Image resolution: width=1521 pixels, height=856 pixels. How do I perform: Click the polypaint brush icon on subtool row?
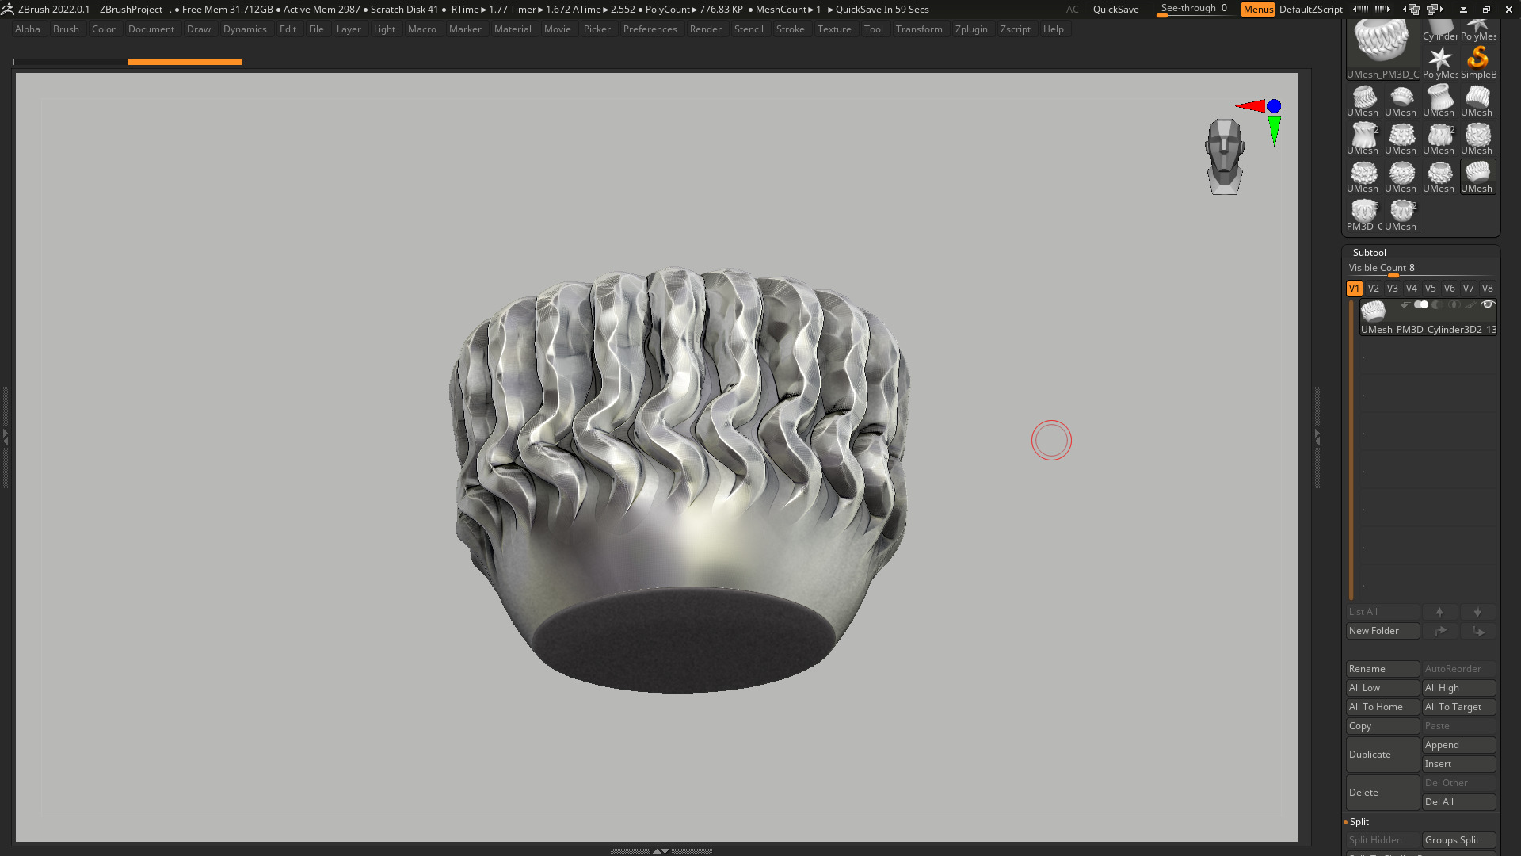pyautogui.click(x=1470, y=304)
